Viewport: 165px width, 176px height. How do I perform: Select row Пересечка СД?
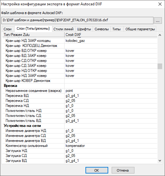point(80,101)
